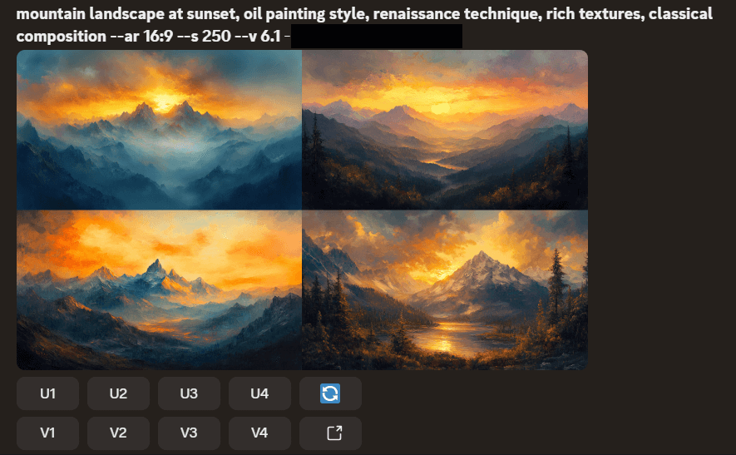Click the '--v 6.1' version parameter text

[x=258, y=36]
